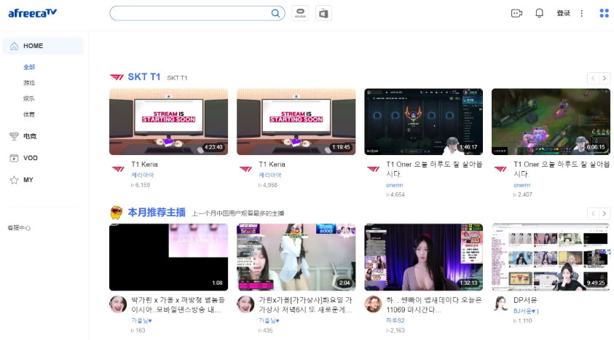
Task: Click streamer avatar beside 박가린 x 가을 stream
Action: pos(118,304)
